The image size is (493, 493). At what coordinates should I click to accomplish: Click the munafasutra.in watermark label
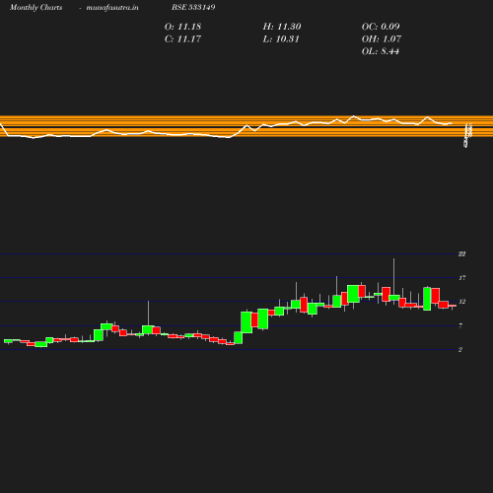coord(112,7)
